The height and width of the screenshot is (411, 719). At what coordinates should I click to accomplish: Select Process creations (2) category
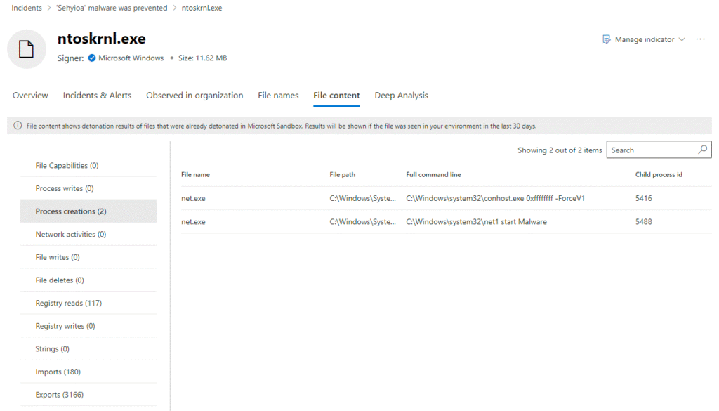(x=88, y=211)
